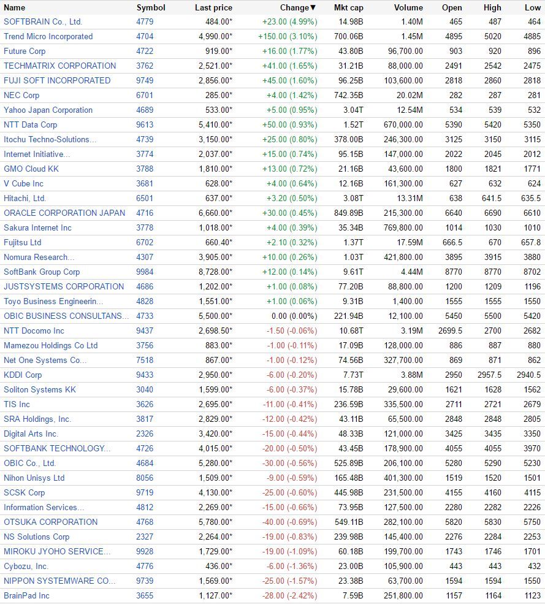Screen dimensions: 545x604
Task: Open KDDI Corp company link
Action: (23, 375)
